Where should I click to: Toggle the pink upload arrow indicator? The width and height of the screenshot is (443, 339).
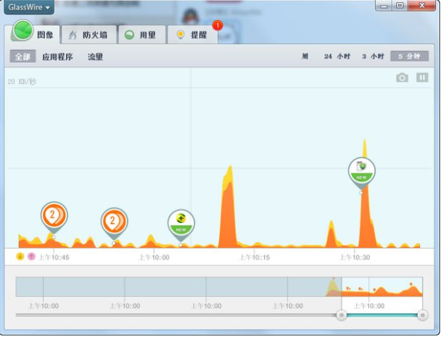[x=31, y=256]
